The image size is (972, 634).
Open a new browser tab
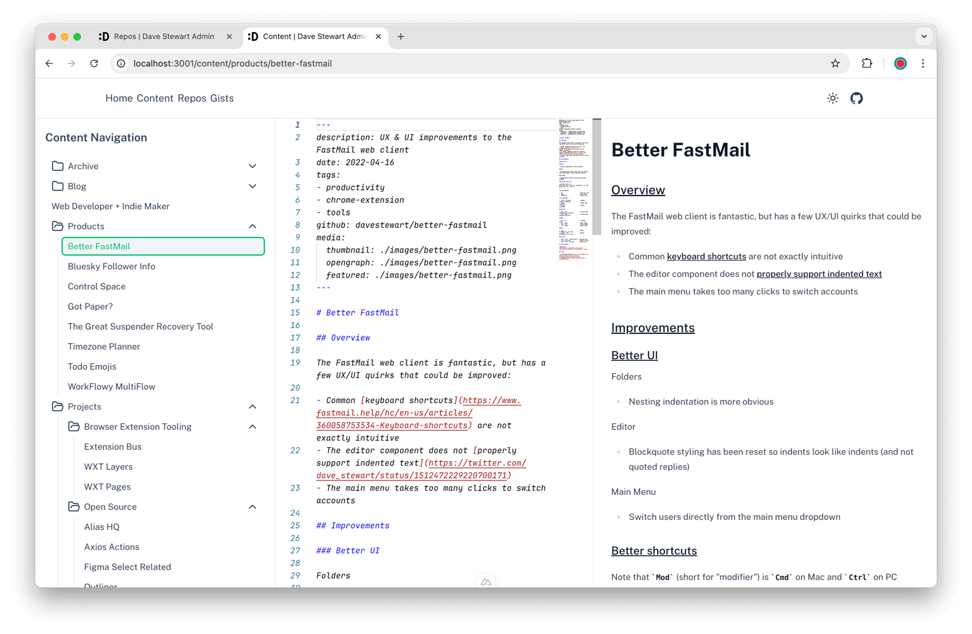coord(401,36)
